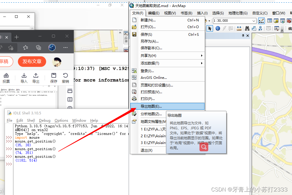292x195 pixels.
Task: Open the 编辑(E) menu
Action: [154, 13]
